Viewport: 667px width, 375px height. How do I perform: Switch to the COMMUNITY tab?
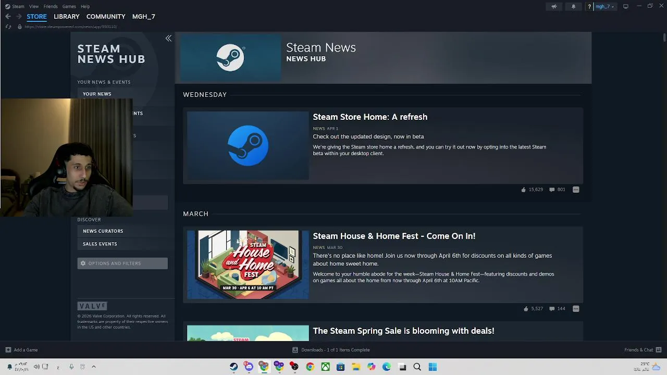pyautogui.click(x=106, y=17)
